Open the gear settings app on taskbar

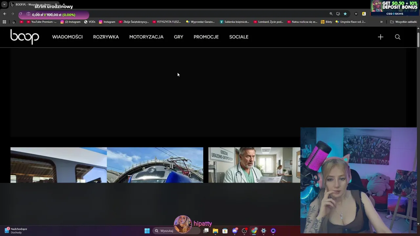coord(263,231)
